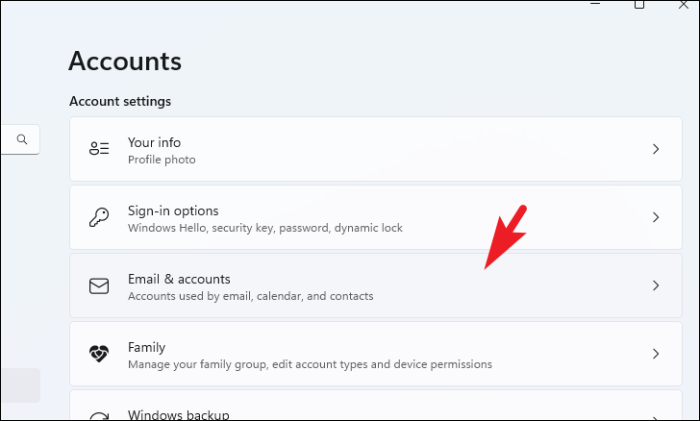Screen dimensions: 700x421
Task: Click the search magnifier icon
Action: pyautogui.click(x=22, y=139)
